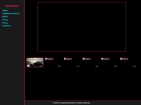
Task: Open the HOME navigation link
Action: (x=5, y=11)
